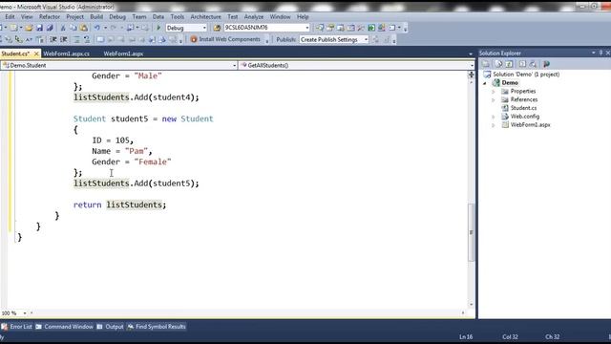This screenshot has height=344, width=611.
Task: Start debugging with the green play icon
Action: pyautogui.click(x=158, y=28)
